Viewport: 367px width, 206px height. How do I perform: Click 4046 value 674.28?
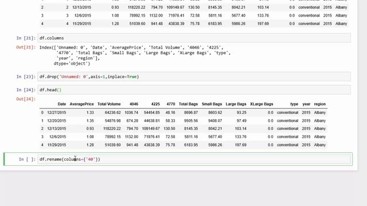(x=132, y=121)
